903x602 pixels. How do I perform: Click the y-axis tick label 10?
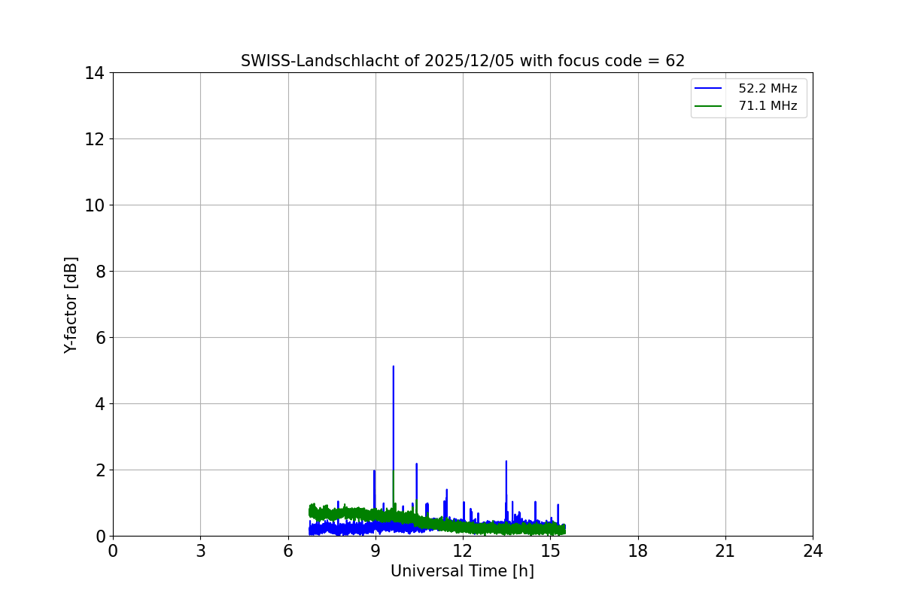click(94, 205)
